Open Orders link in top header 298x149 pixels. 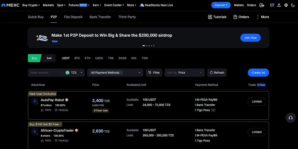pyautogui.click(x=251, y=5)
